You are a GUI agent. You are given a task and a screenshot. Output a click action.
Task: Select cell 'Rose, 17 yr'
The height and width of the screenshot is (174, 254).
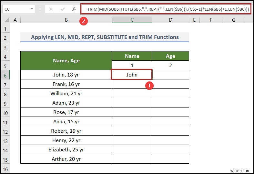click(x=66, y=112)
